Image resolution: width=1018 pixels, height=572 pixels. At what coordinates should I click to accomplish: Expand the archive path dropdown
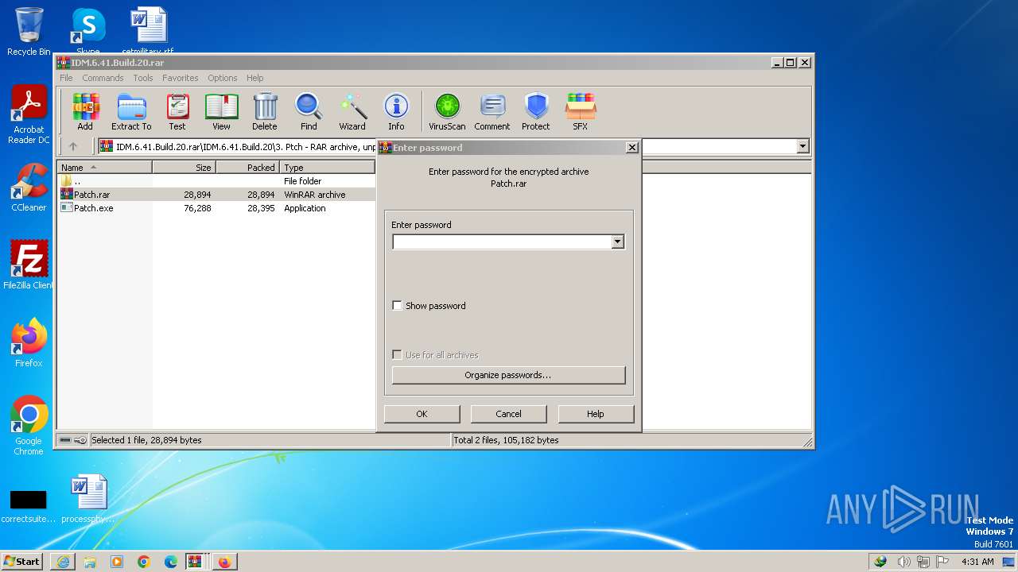tap(802, 146)
